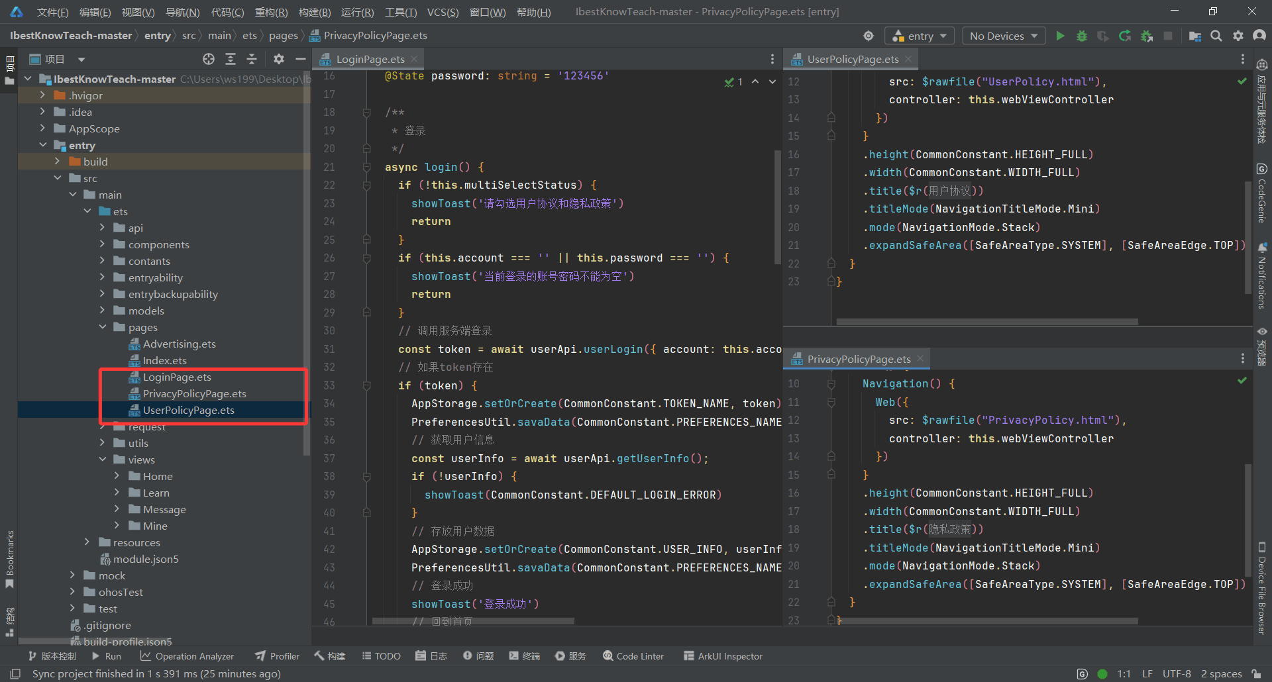Image resolution: width=1272 pixels, height=682 pixels.
Task: Open UserPolicyPage editor tab options menu
Action: tap(1243, 59)
